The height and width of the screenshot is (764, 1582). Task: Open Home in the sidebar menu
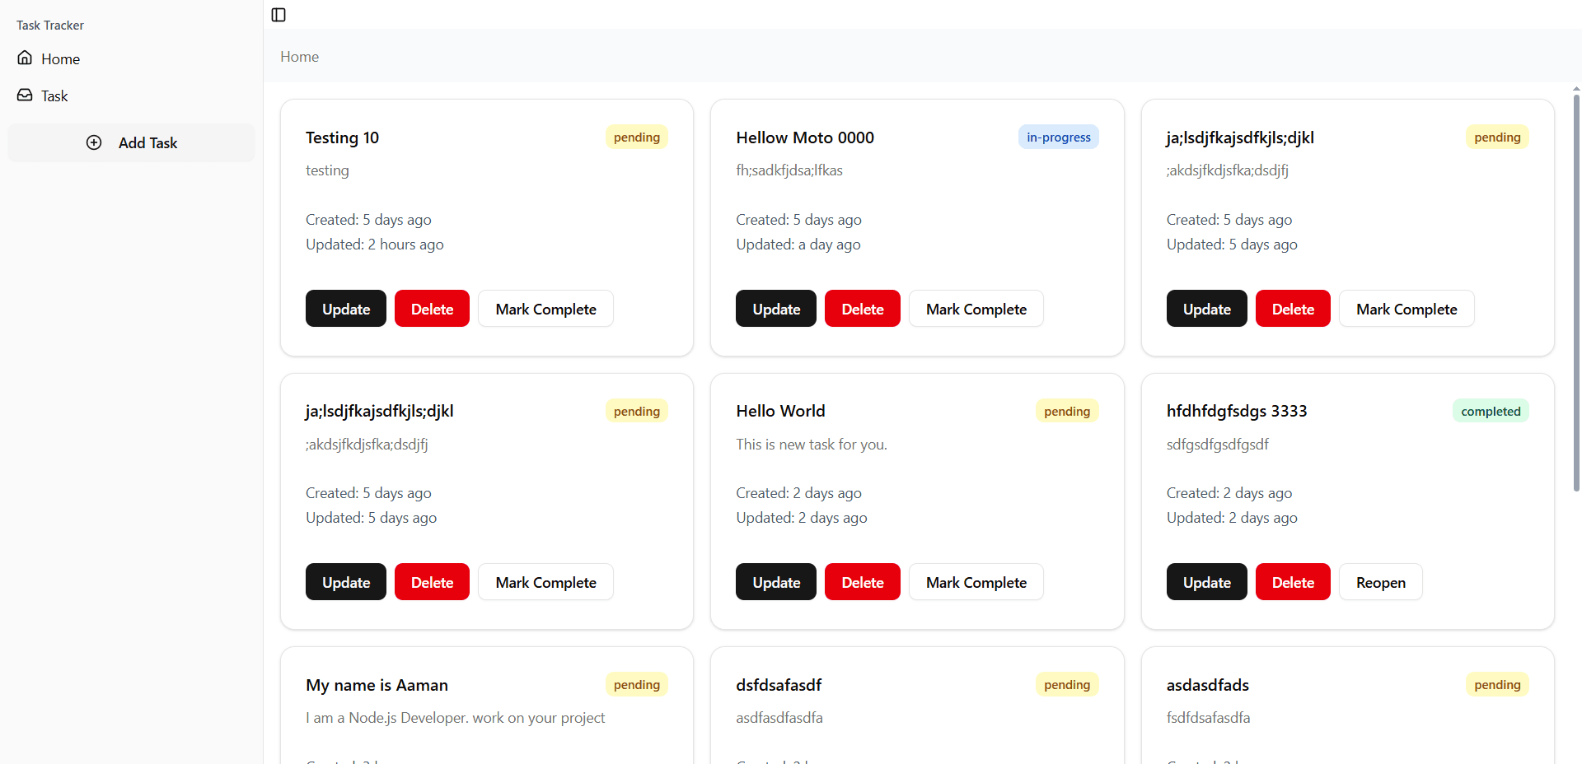(x=132, y=58)
